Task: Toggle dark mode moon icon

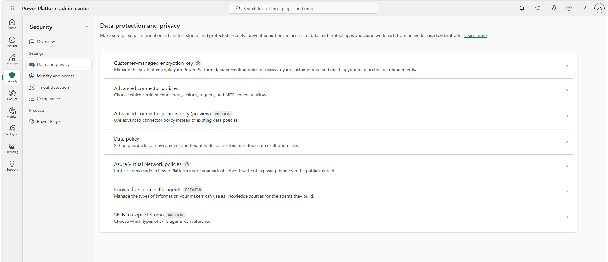Action: click(x=554, y=8)
